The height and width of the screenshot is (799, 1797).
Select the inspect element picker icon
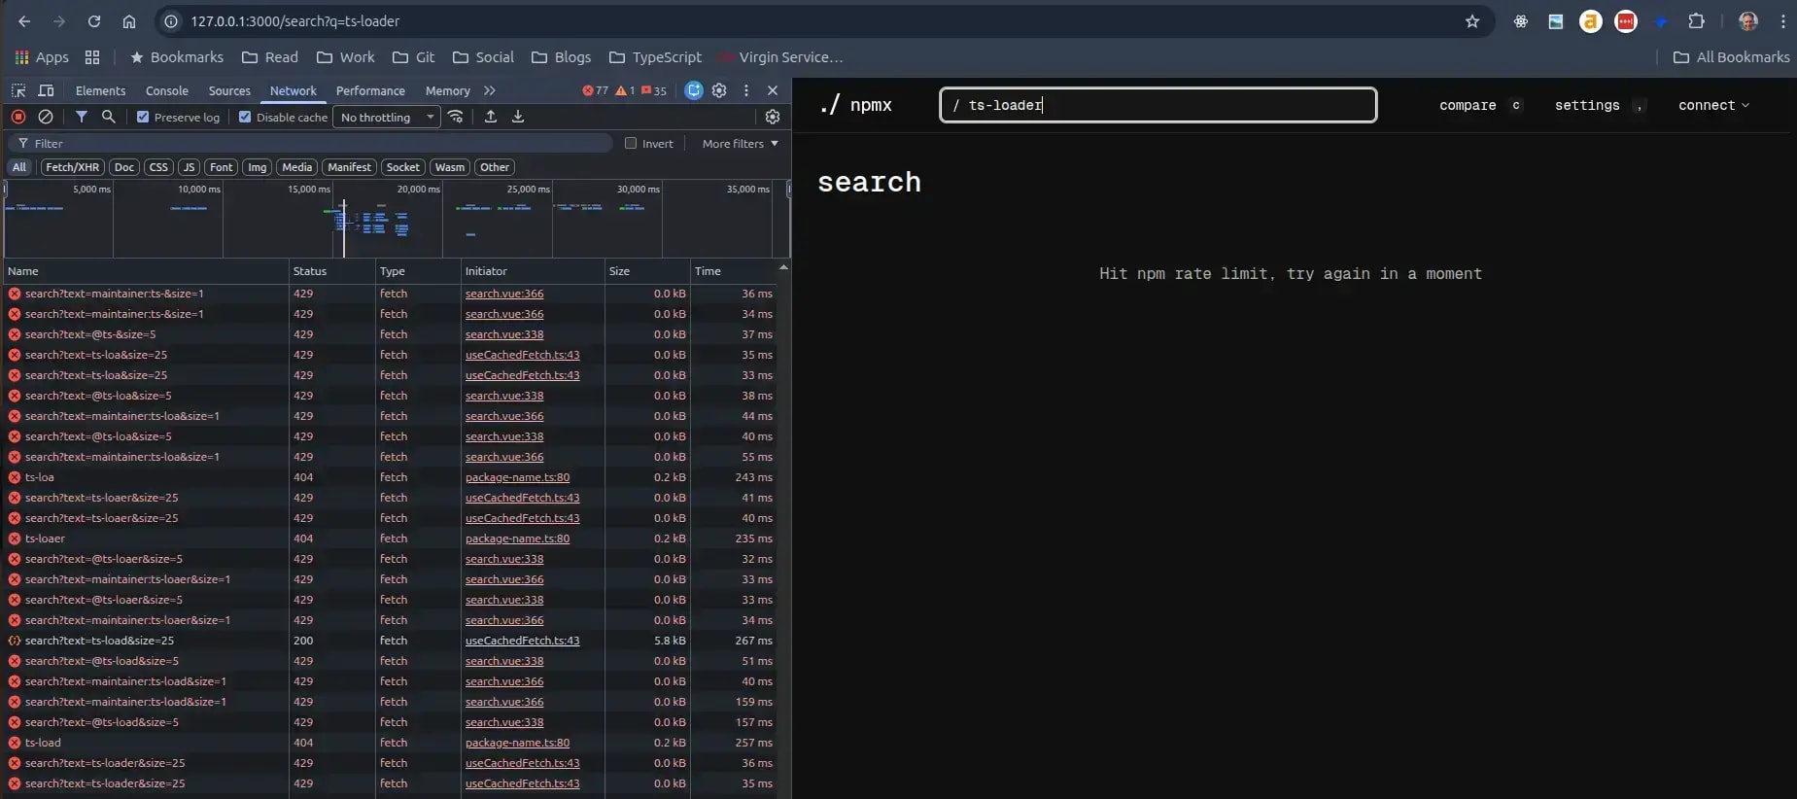(18, 90)
